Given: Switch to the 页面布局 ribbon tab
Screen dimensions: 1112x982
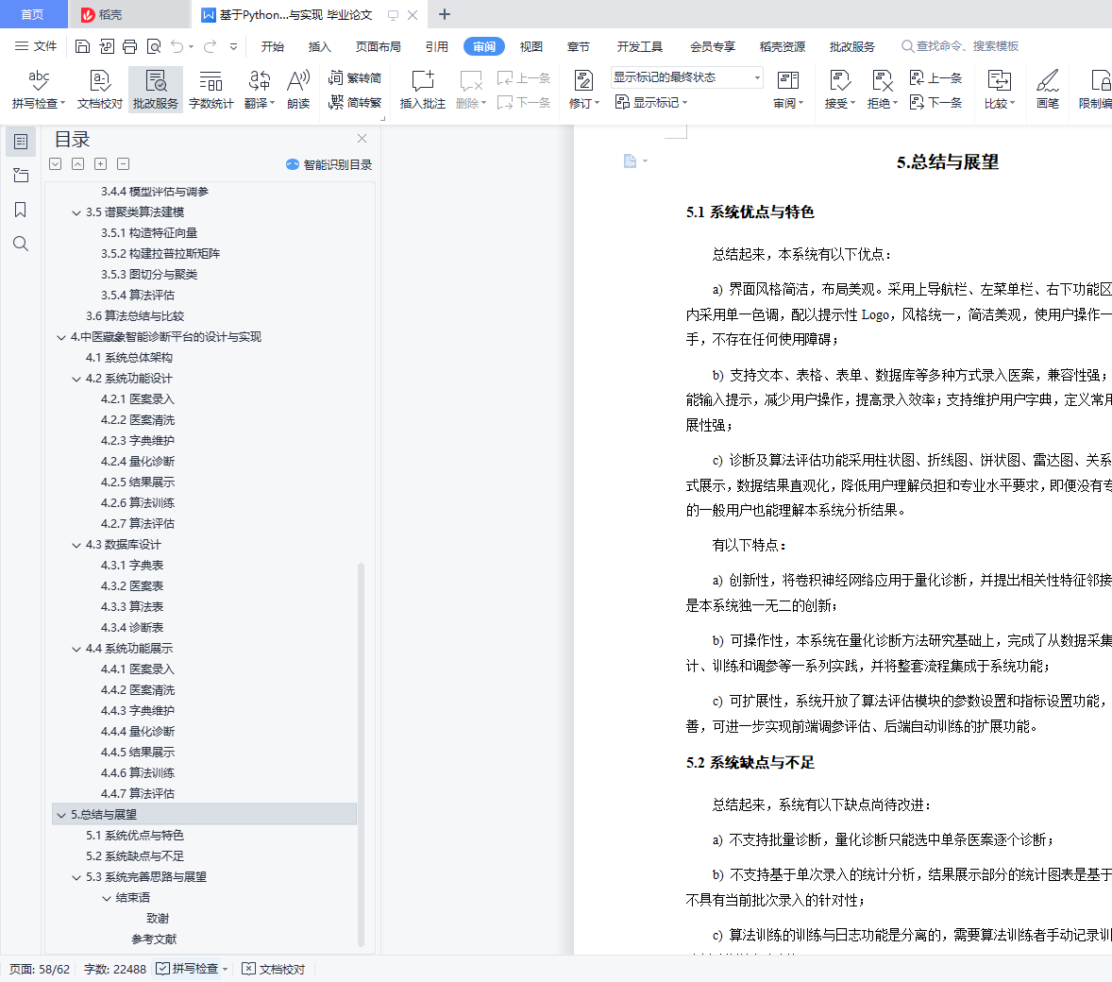Looking at the screenshot, I should 378,47.
